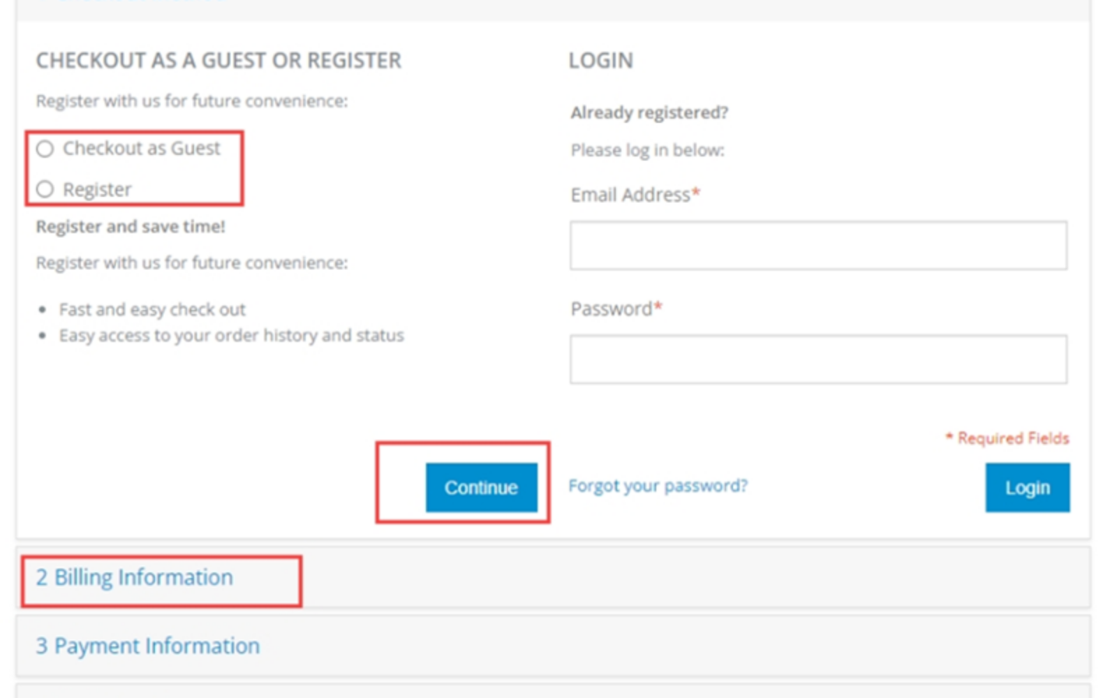Click the Already registered text
This screenshot has width=1117, height=698.
649,112
